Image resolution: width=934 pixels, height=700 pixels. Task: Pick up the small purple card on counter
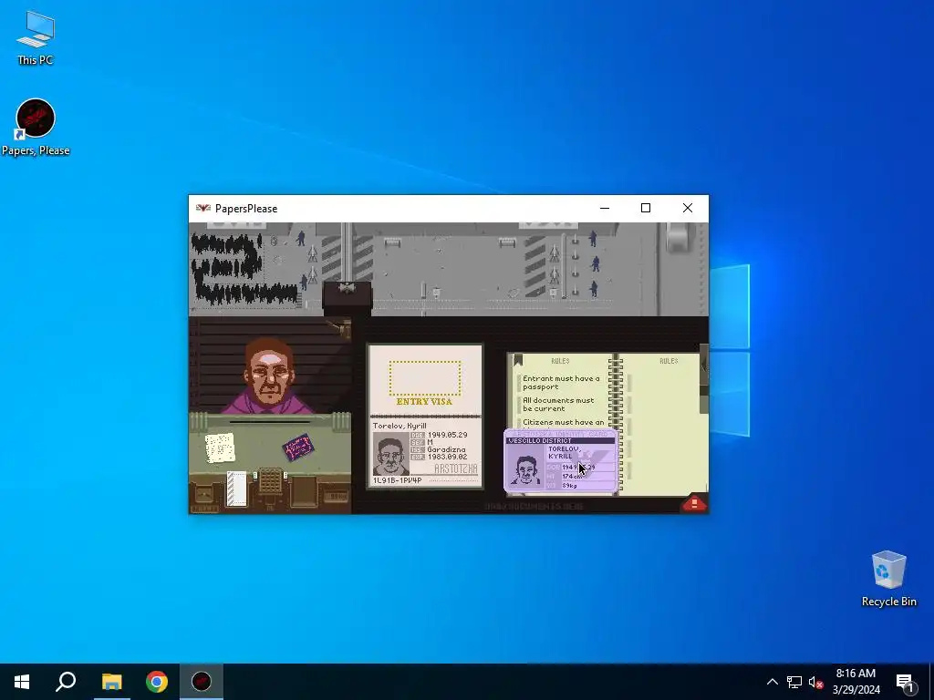coord(298,447)
